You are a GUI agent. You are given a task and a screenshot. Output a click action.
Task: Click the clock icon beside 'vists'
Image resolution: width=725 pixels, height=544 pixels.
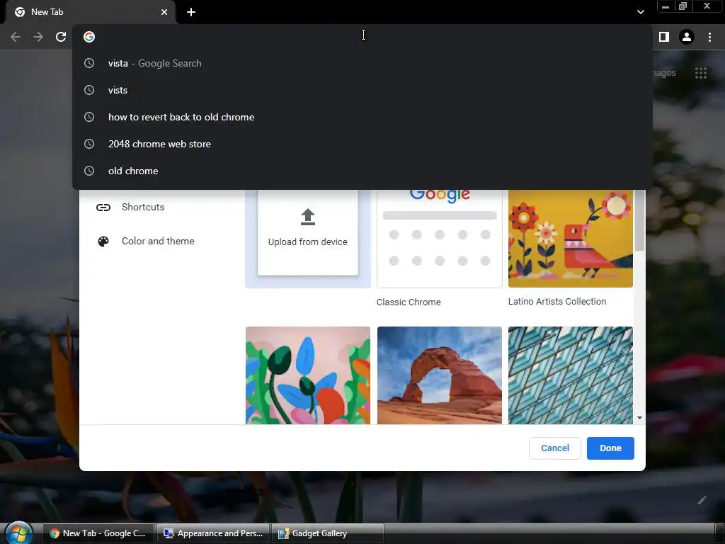click(x=89, y=90)
